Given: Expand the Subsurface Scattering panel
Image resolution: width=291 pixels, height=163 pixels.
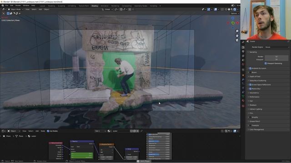Looking at the screenshot, I should pyautogui.click(x=258, y=81).
